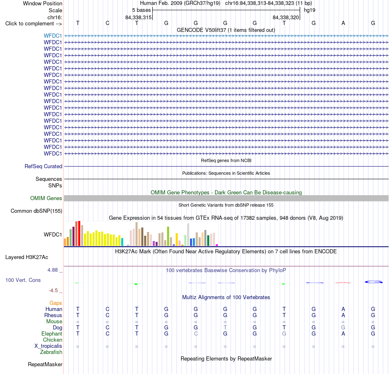
Task: Click the Human species label
Action: 54,309
